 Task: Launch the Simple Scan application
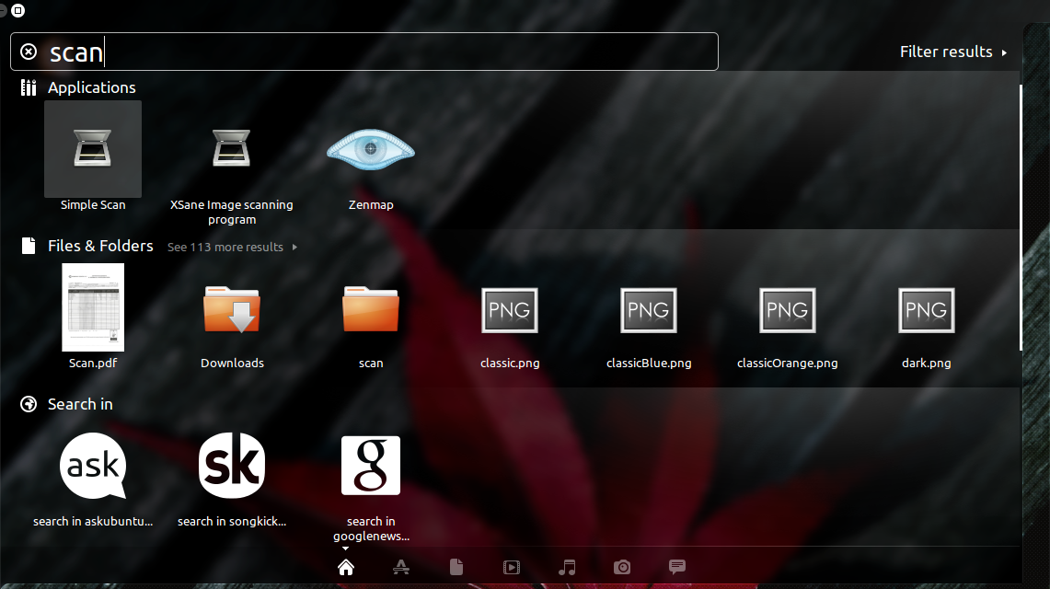[92, 149]
